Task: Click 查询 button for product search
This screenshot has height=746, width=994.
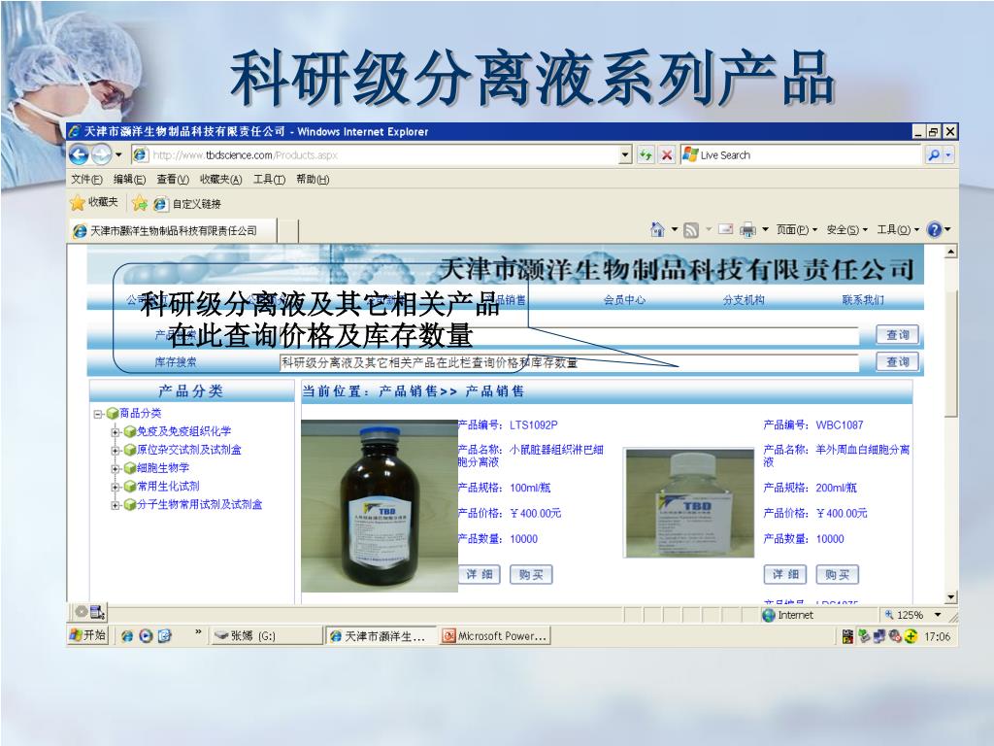Action: (897, 335)
